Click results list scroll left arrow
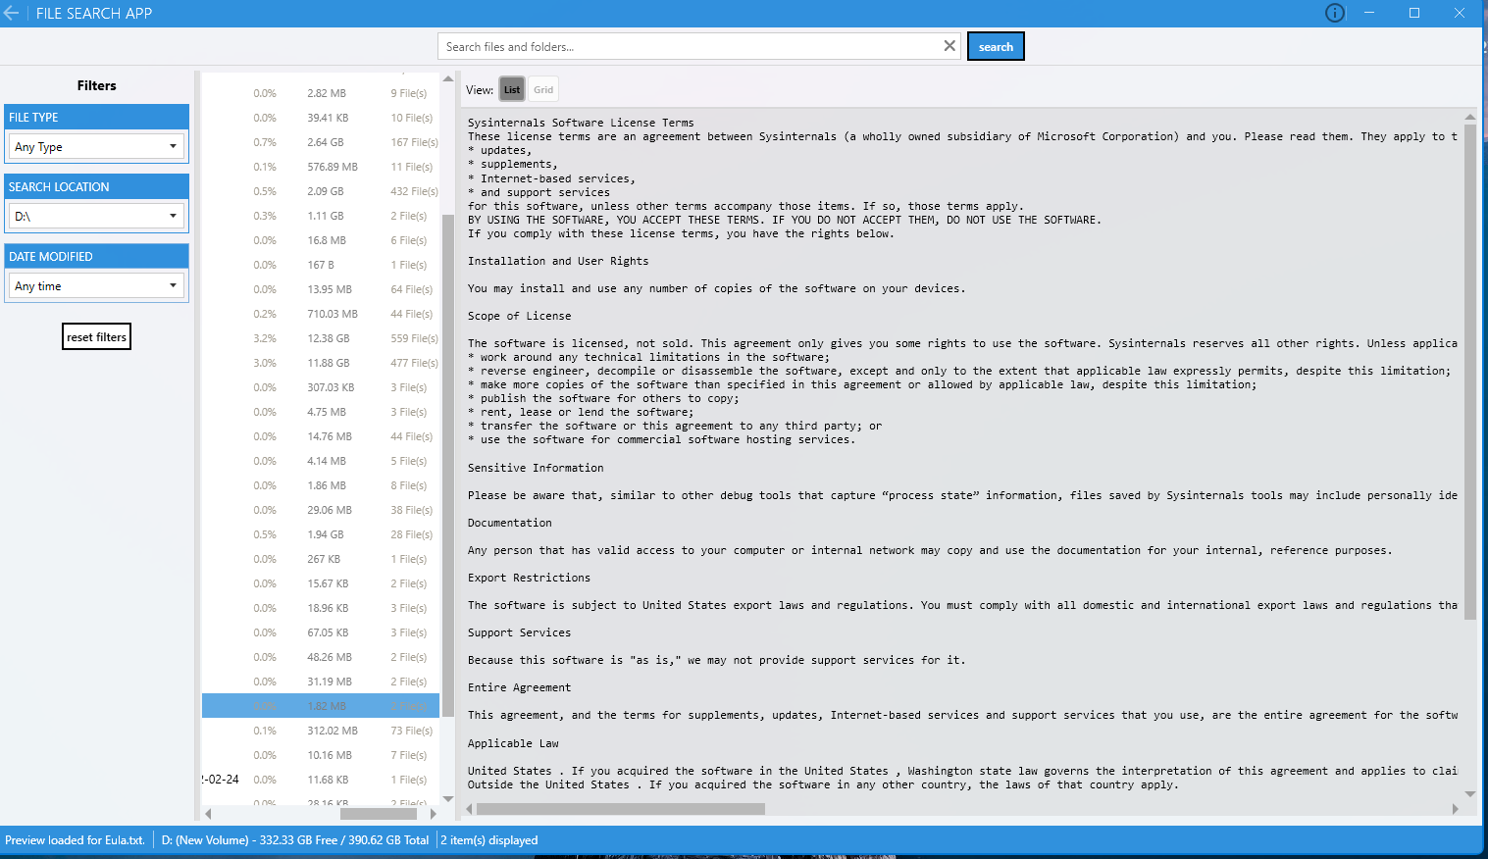 pyautogui.click(x=208, y=814)
